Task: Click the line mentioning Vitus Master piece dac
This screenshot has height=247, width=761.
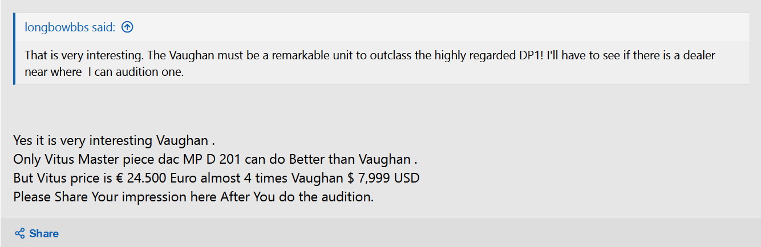Action: pyautogui.click(x=216, y=159)
